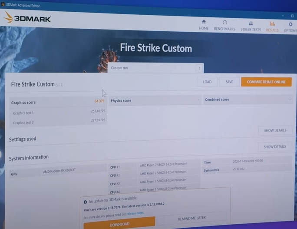This screenshot has width=297, height=229.
Task: Click the Custom run name field
Action: point(155,68)
